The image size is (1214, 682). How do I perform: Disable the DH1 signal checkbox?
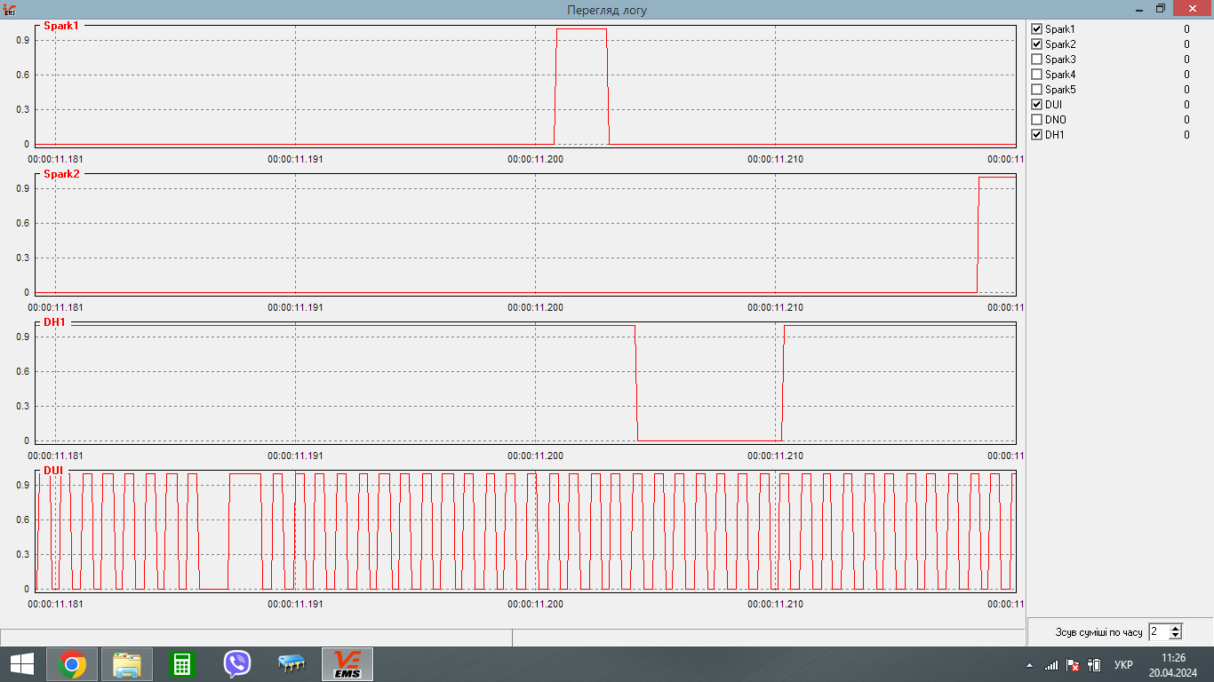tap(1036, 135)
